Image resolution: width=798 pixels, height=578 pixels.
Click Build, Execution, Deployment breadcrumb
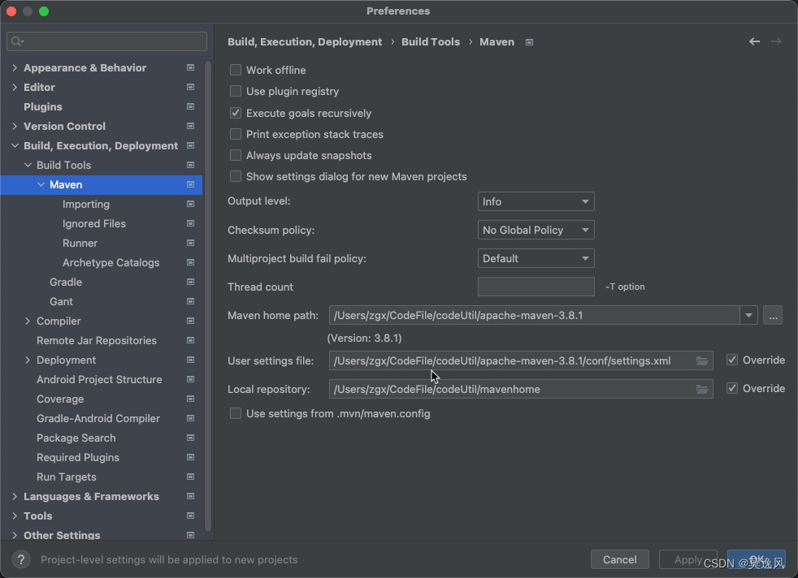click(305, 42)
